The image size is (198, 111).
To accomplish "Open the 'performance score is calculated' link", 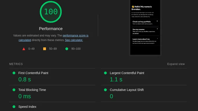I will 75,36.
